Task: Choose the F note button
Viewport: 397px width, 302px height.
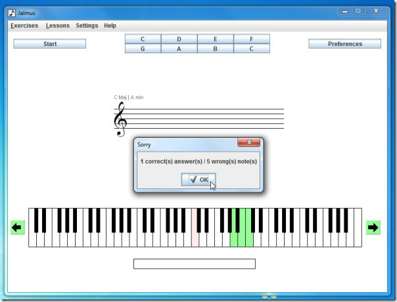Action: pyautogui.click(x=252, y=39)
